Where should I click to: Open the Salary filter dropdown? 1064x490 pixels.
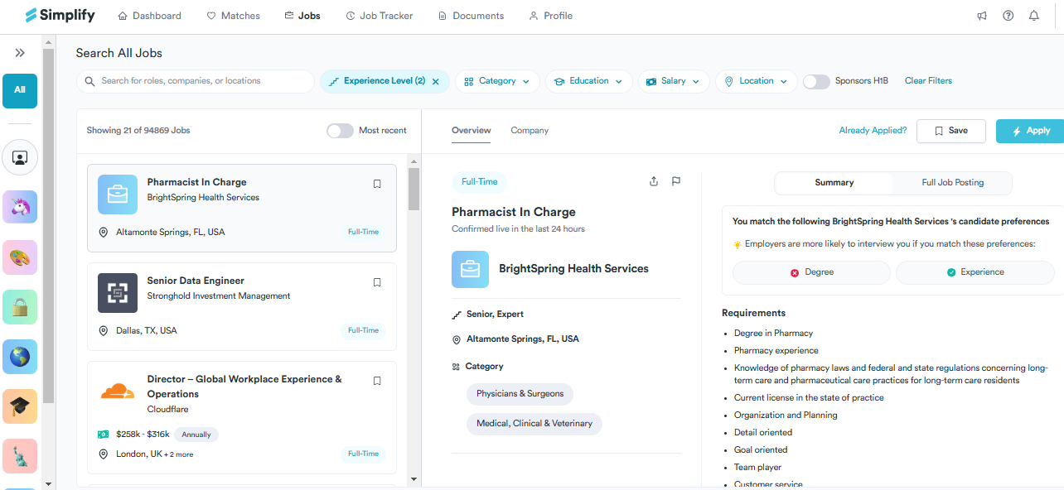[x=674, y=81]
